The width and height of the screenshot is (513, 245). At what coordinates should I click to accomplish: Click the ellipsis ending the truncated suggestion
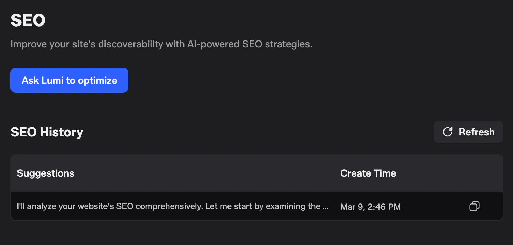pyautogui.click(x=325, y=207)
